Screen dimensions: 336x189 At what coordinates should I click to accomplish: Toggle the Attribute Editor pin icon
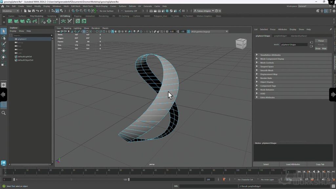331,29
